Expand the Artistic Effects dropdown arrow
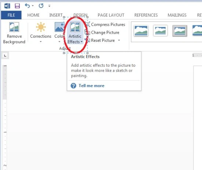This screenshot has width=202, height=170. 82,42
